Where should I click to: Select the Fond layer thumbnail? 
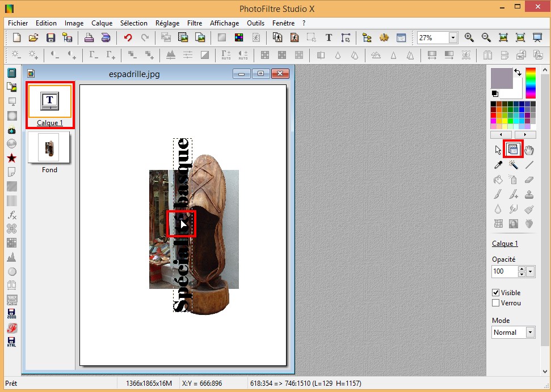tap(49, 147)
